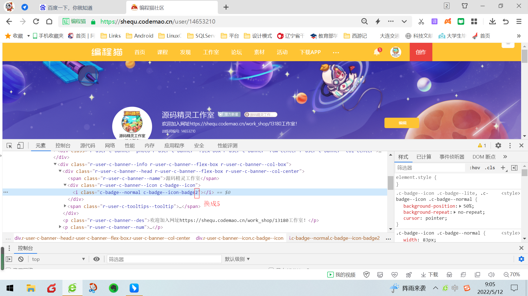Click the 70% page zoom control
This screenshot has height=296, width=528.
tap(512, 275)
